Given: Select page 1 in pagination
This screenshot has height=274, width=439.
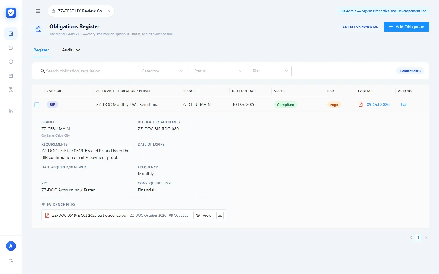Looking at the screenshot, I should tap(418, 237).
